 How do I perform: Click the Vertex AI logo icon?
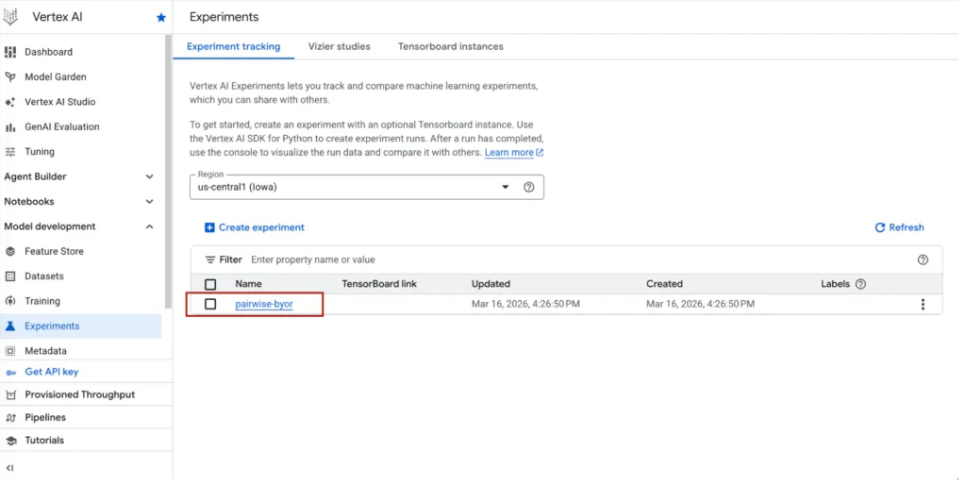[10, 17]
